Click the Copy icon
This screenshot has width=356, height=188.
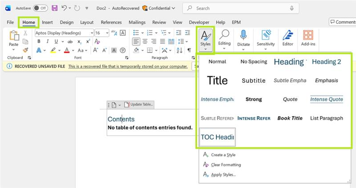coord(25,41)
